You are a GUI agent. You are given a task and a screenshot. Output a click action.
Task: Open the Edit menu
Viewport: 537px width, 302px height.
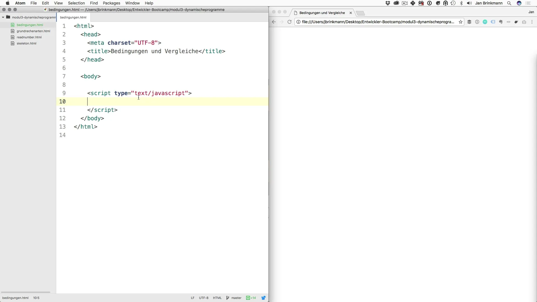[45, 3]
